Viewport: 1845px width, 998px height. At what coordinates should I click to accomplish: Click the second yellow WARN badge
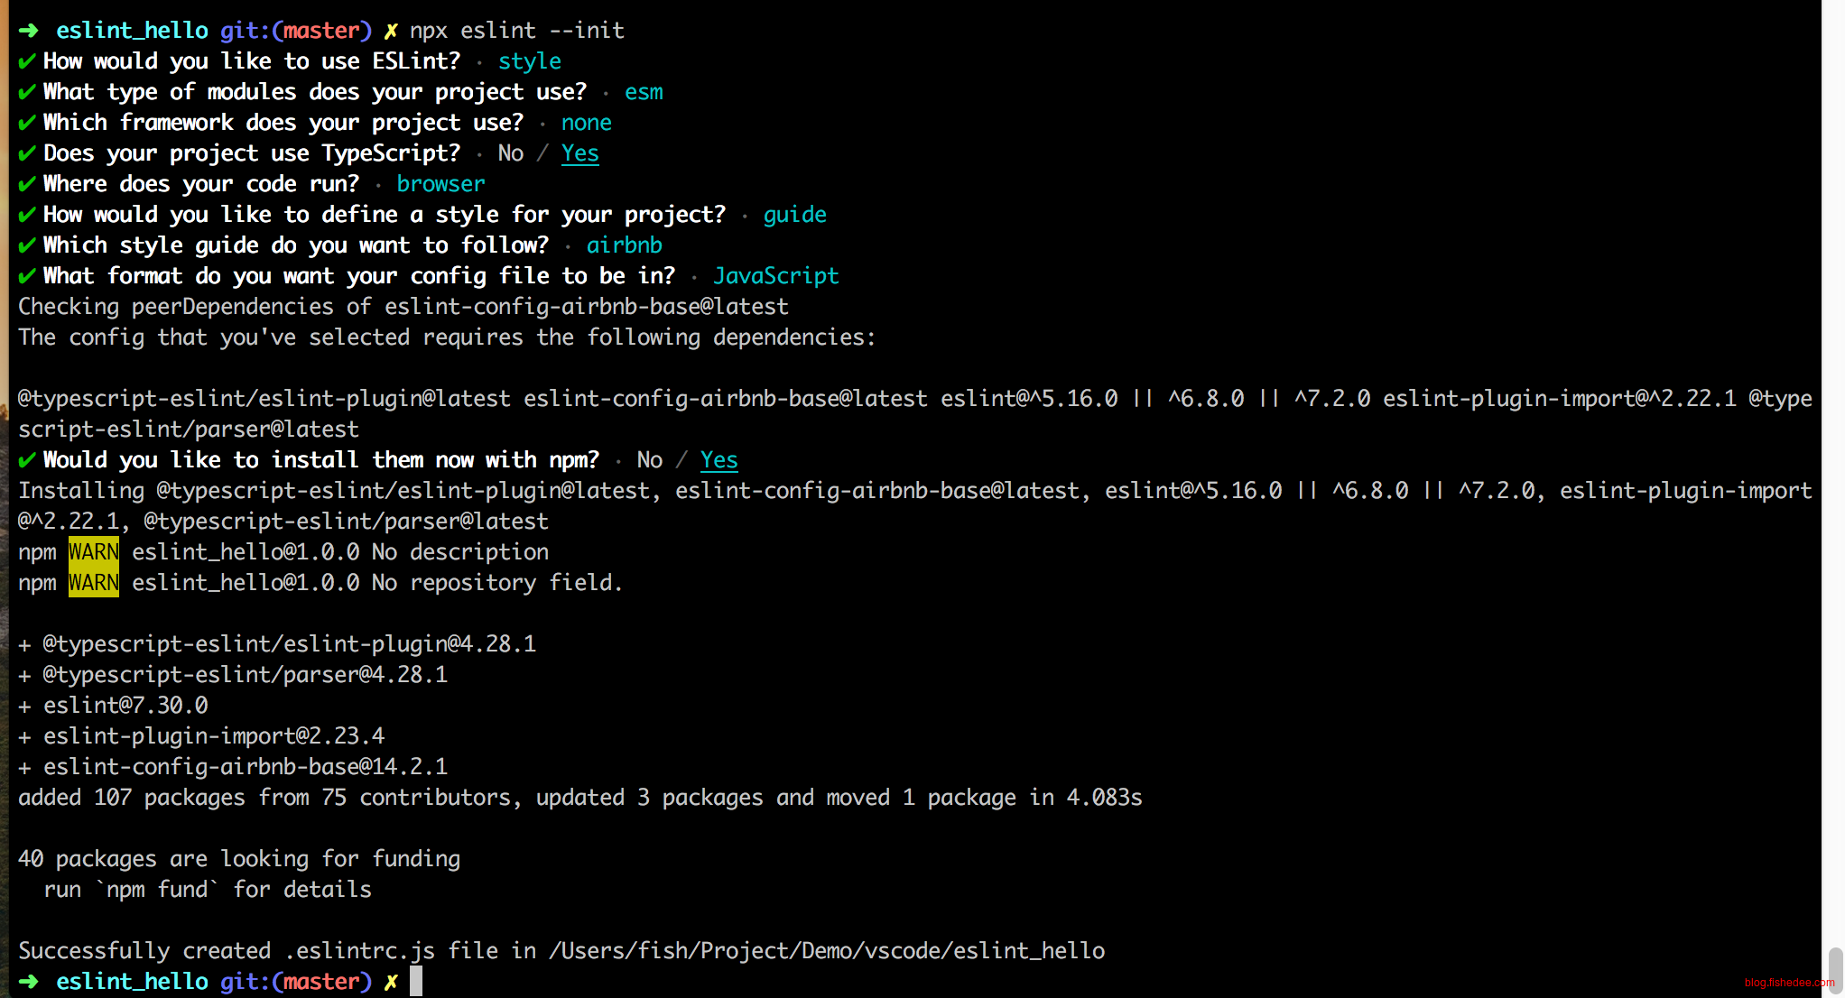[94, 583]
